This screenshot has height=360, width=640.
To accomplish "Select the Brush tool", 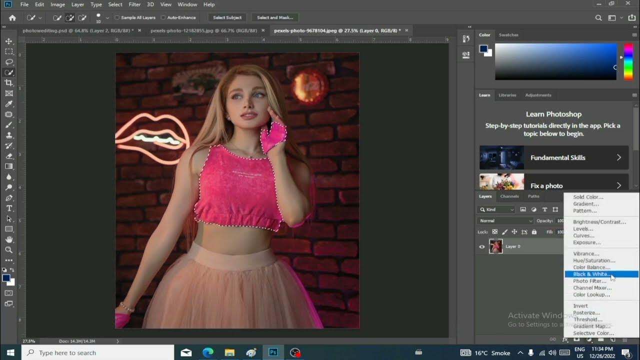I will click(8, 125).
